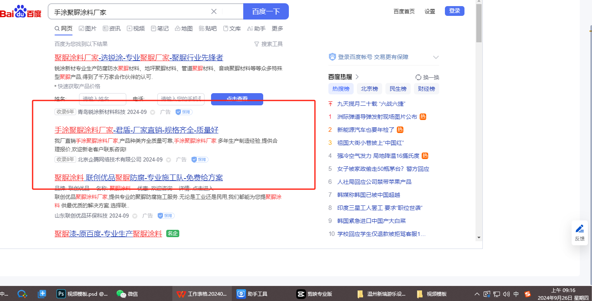The height and width of the screenshot is (301, 592).
Task: Clear the search box with the X icon
Action: (213, 11)
